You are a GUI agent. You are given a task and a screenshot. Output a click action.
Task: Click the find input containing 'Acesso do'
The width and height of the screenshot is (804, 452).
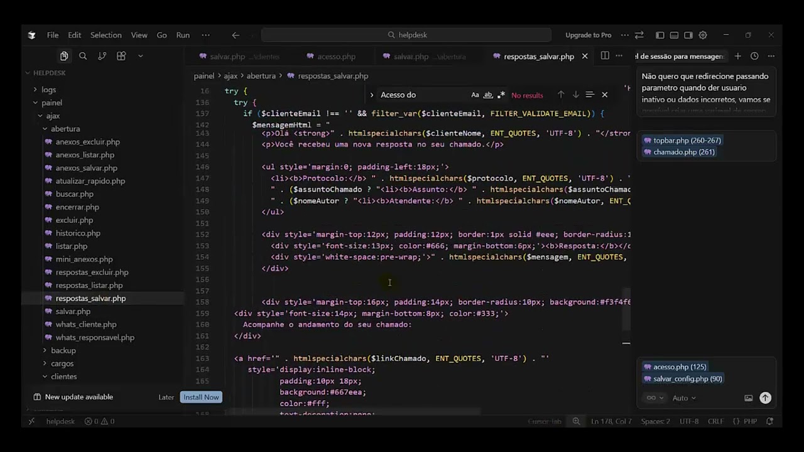pos(423,95)
